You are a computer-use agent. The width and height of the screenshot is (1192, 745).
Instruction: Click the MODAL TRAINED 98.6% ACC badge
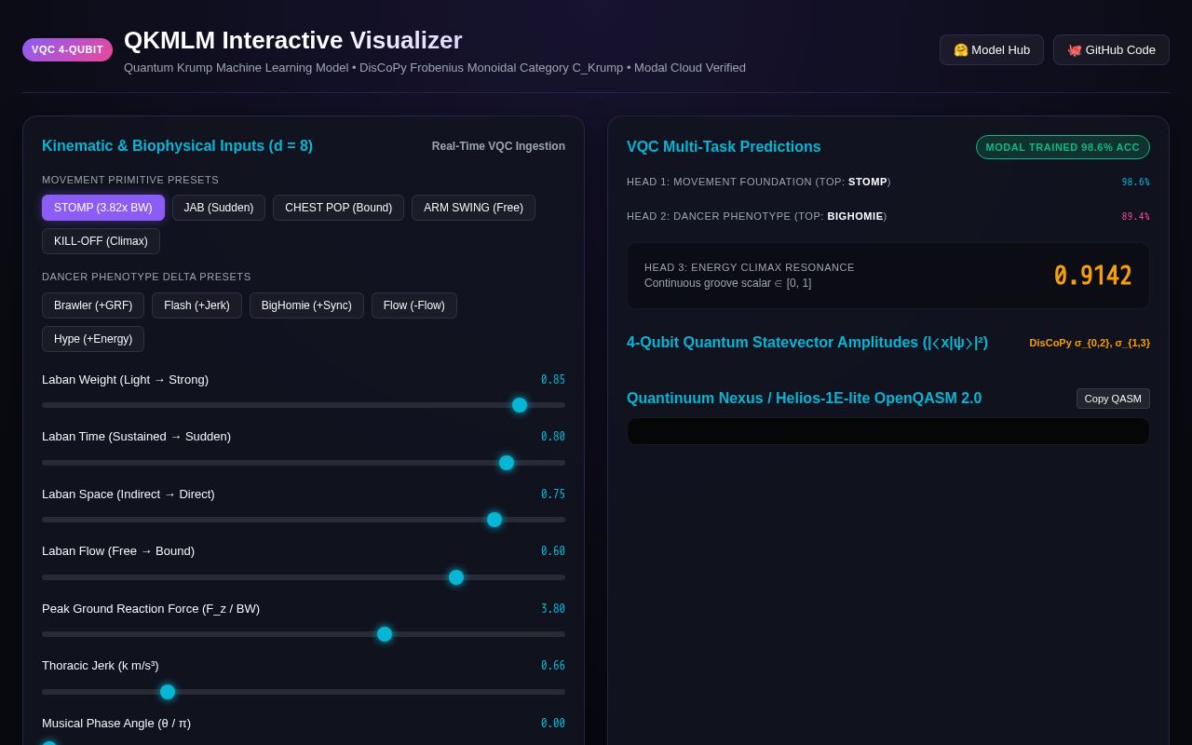[1063, 147]
